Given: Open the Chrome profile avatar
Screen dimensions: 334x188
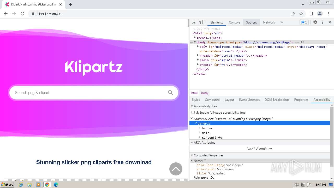Looking at the screenshot, I should click(x=320, y=14).
